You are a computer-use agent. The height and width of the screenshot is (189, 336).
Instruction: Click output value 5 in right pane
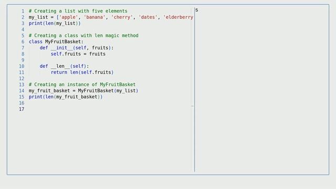[x=197, y=10]
